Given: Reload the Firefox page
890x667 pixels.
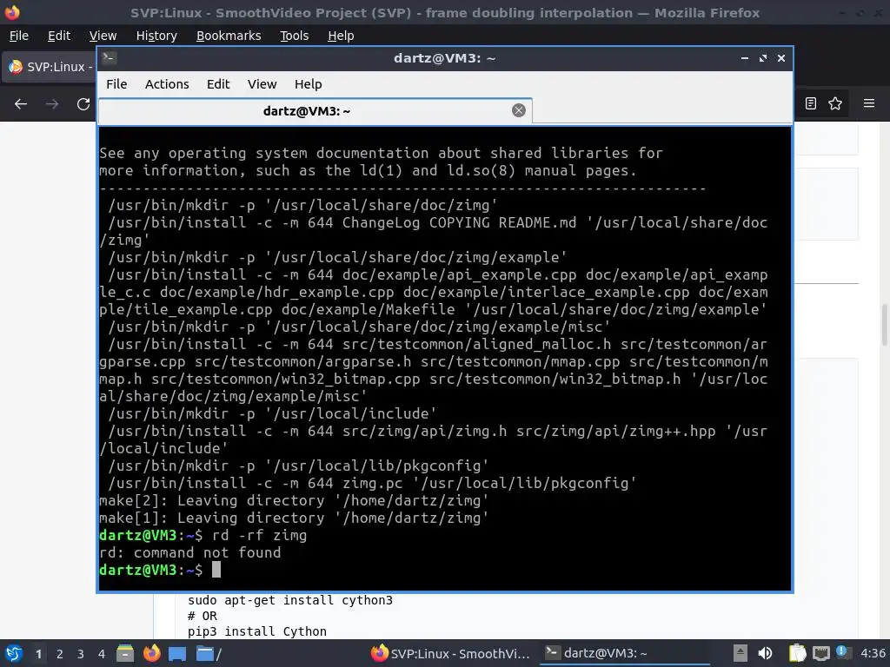Looking at the screenshot, I should (83, 104).
